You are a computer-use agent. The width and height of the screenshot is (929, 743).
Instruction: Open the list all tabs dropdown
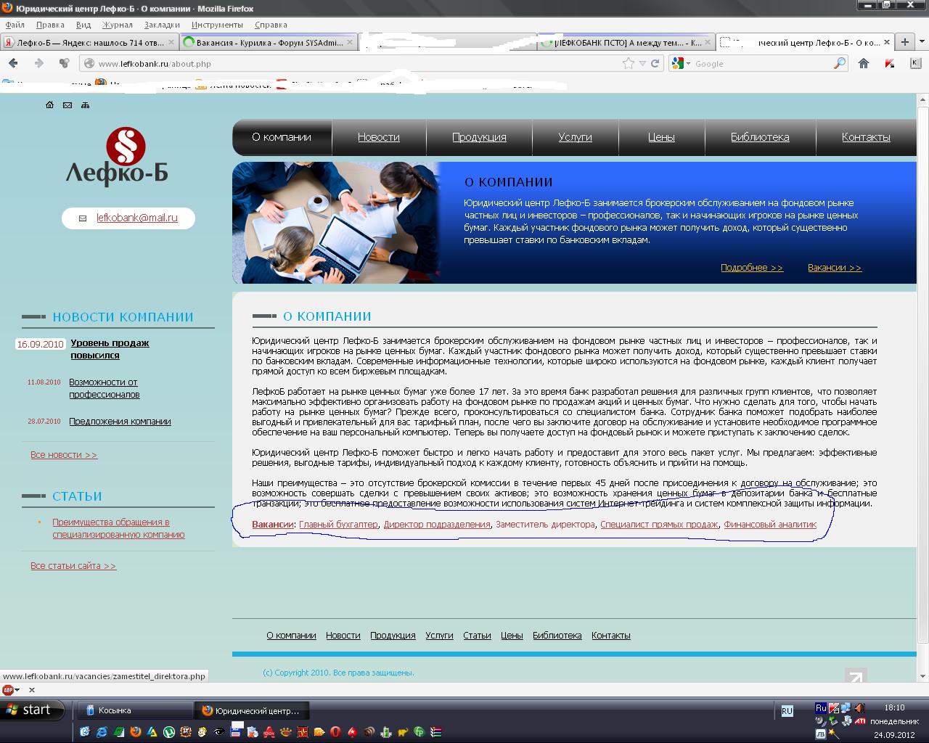[921, 42]
